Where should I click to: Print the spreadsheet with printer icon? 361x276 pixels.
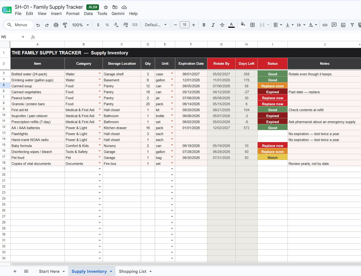coord(56,25)
